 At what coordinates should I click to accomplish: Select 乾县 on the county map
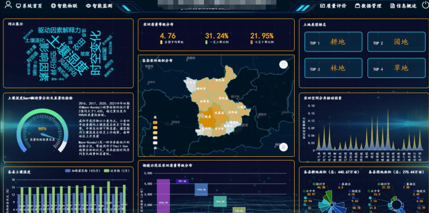tap(208, 117)
